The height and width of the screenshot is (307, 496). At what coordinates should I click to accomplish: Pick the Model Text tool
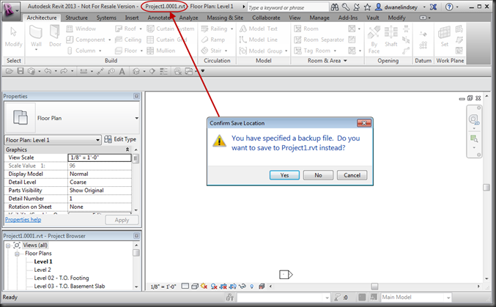click(259, 29)
